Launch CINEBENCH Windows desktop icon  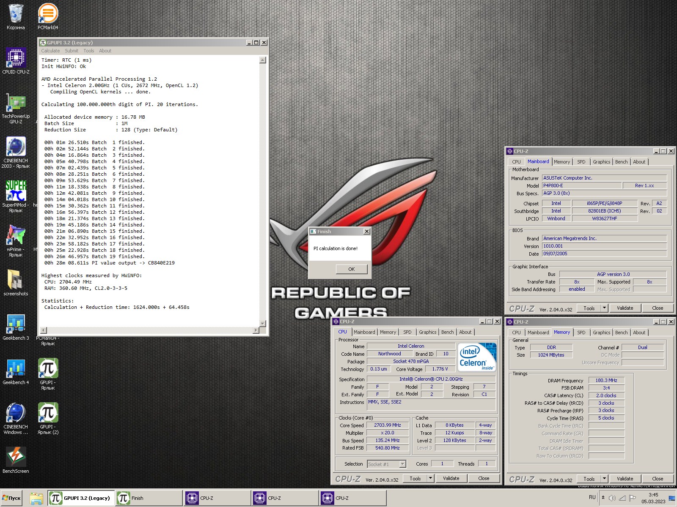coord(16,418)
